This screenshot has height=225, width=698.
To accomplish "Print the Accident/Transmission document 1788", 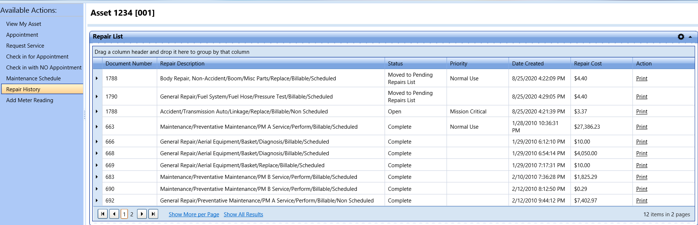I will (x=642, y=112).
